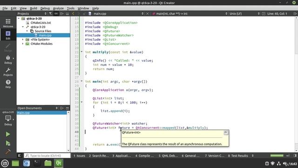The image size is (298, 168).
Task: Open the Issues output pane
Action: tap(79, 155)
